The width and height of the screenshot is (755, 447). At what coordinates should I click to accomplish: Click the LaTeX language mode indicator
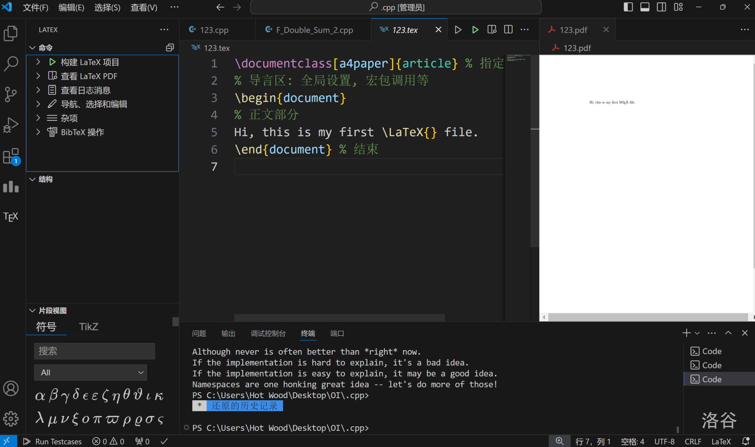click(721, 442)
